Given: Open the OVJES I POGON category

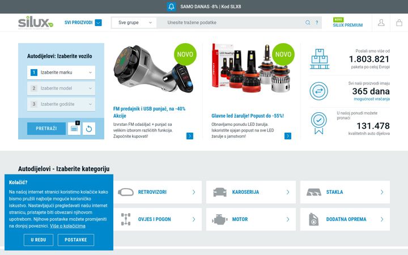Looking at the screenshot, I should [x=155, y=219].
